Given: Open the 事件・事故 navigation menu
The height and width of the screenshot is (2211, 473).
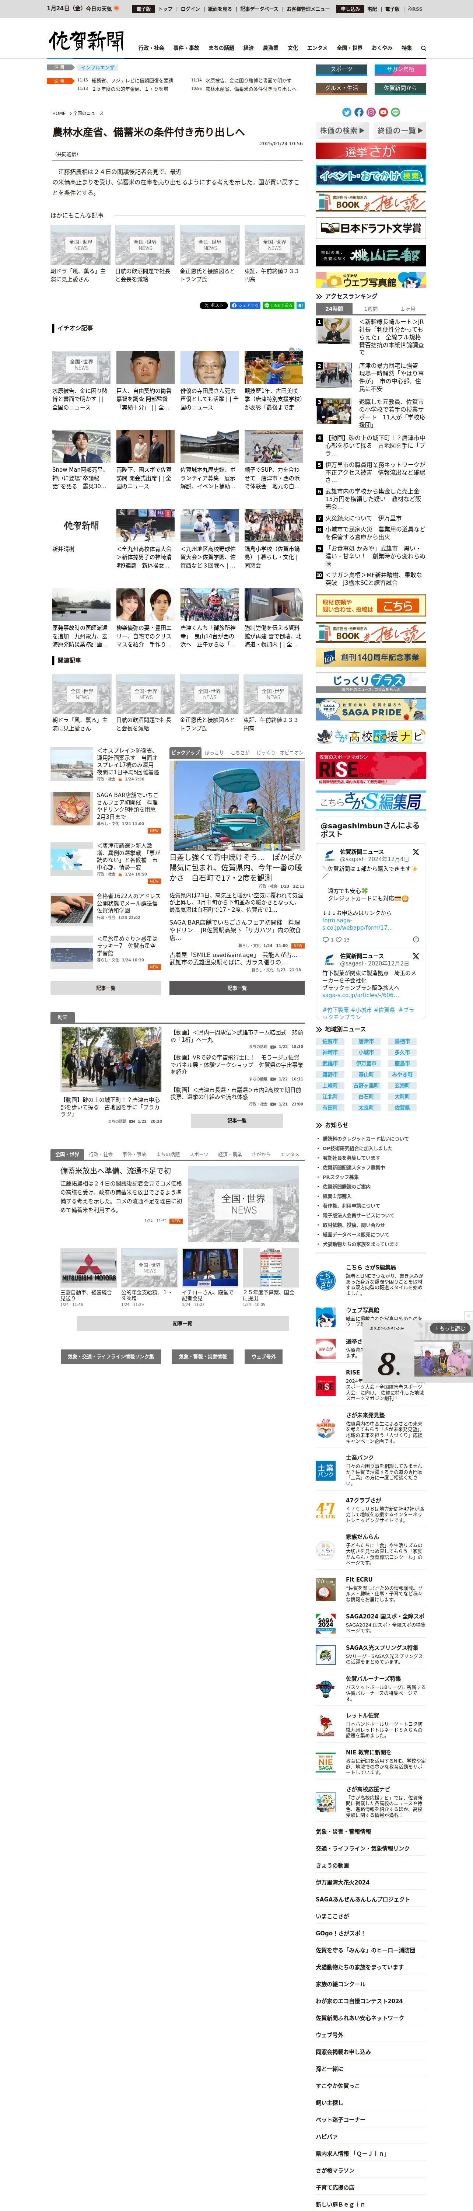Looking at the screenshot, I should click(186, 48).
